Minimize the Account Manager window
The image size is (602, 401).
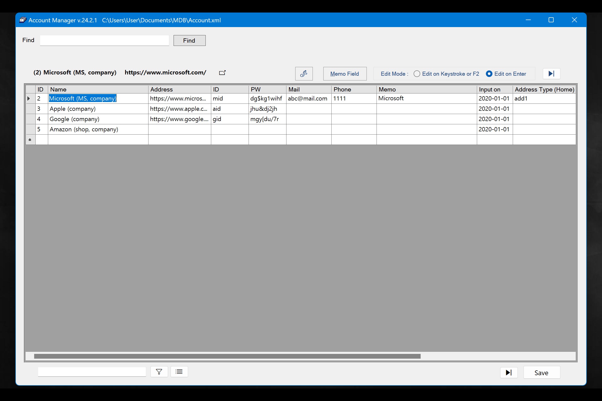[528, 20]
